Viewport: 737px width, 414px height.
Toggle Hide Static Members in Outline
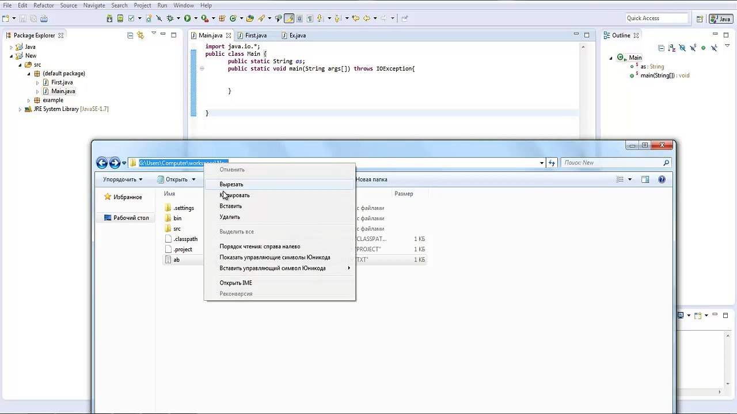[x=693, y=48]
